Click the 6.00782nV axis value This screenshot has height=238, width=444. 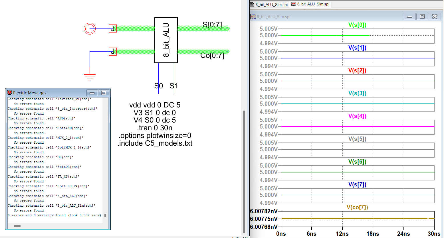(264, 211)
